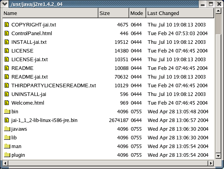The height and width of the screenshot is (169, 224).
Task: Click the date Wed Apr 28 13:05:48 2004
Action: (178, 112)
